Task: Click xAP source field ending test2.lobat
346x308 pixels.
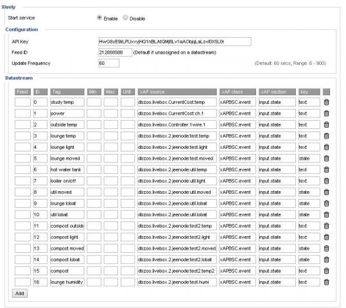Action: click(x=177, y=260)
